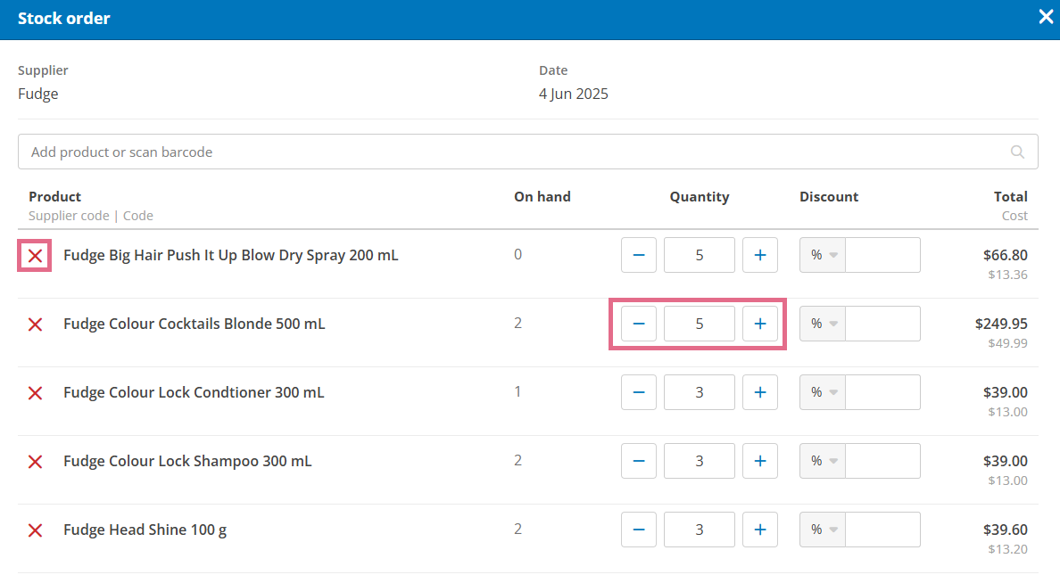1060x575 pixels.
Task: Open discount type dropdown for Head Shine
Action: coord(823,530)
